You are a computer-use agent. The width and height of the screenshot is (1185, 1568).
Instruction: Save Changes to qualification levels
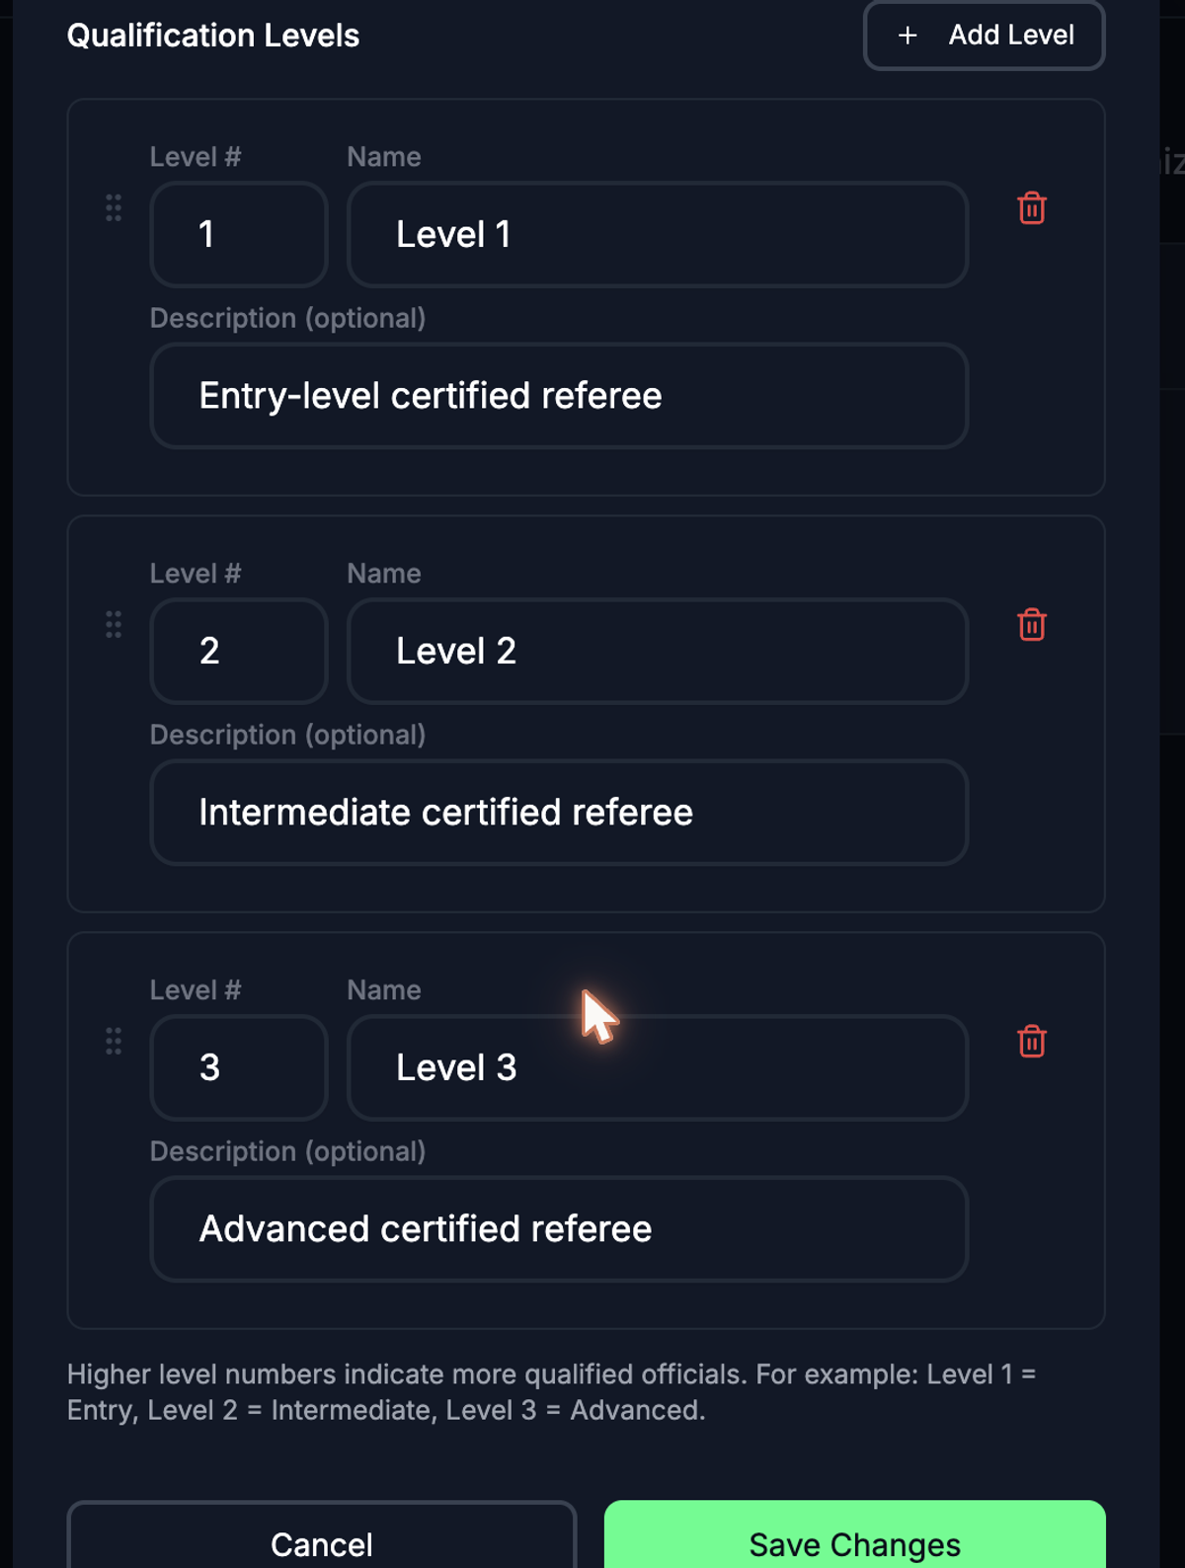pos(855,1536)
